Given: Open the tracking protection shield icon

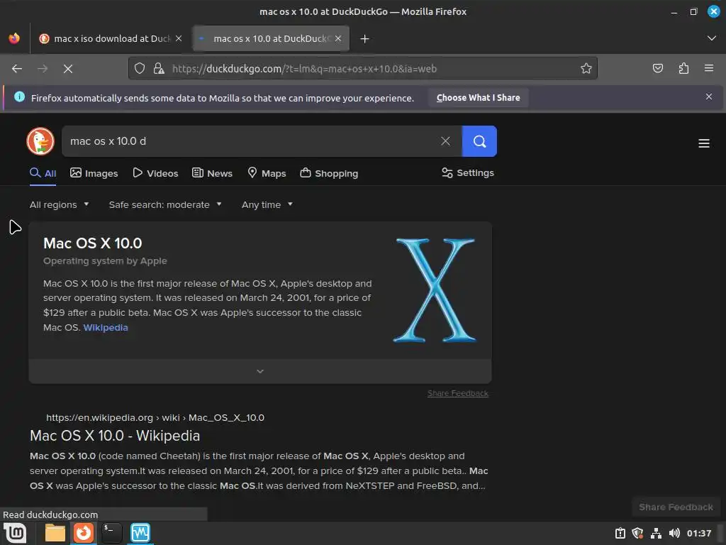Looking at the screenshot, I should coord(140,69).
